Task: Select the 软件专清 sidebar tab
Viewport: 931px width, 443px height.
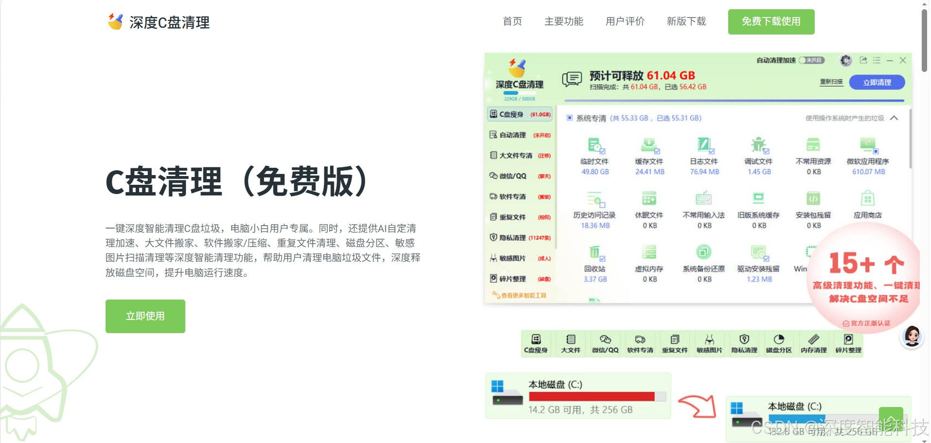Action: pyautogui.click(x=520, y=196)
